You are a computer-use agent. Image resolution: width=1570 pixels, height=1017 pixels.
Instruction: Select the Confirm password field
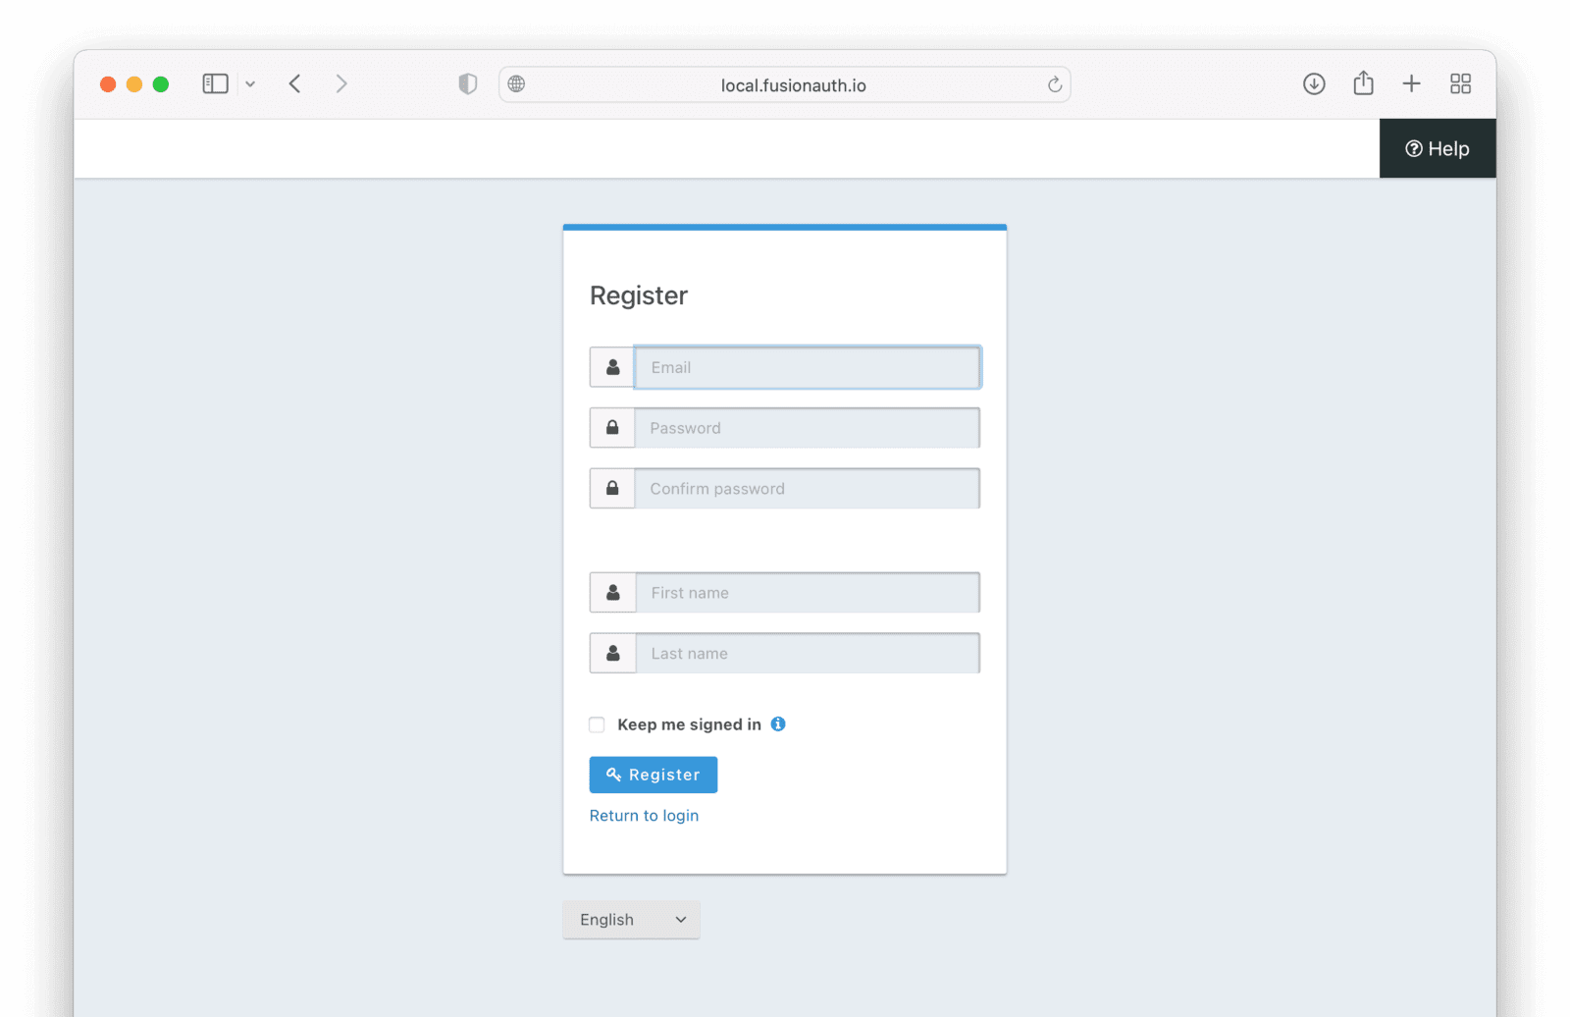pos(807,489)
